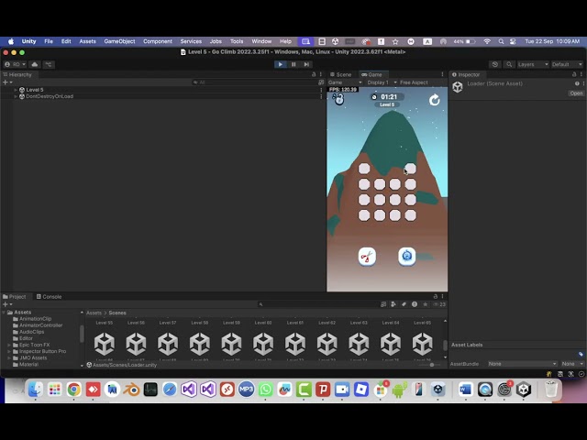Open the Loader asset help icon
This screenshot has width=587, height=440.
pos(577,83)
